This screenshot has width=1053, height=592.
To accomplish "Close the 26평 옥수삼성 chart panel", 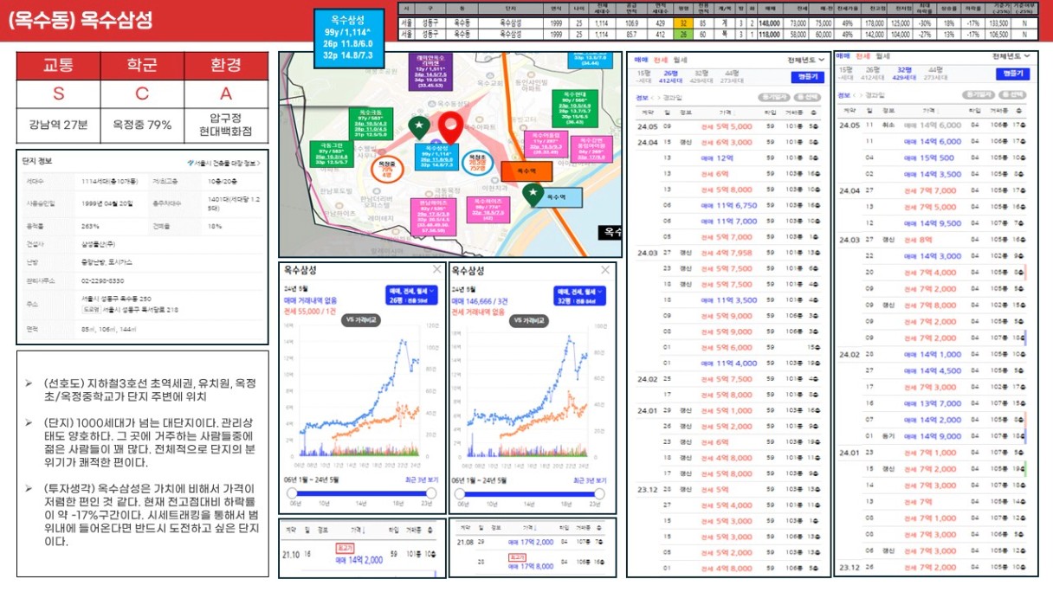I will 436,270.
